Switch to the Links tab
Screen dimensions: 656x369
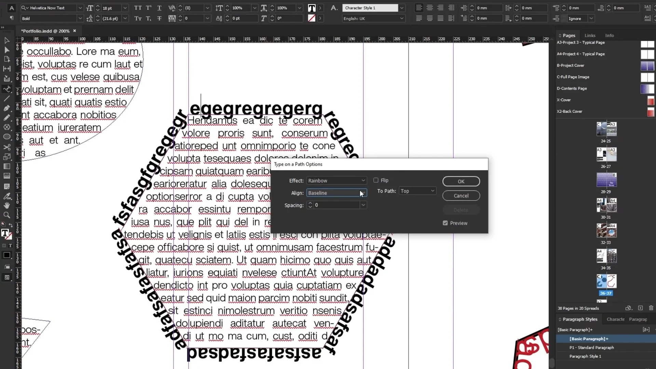click(590, 35)
